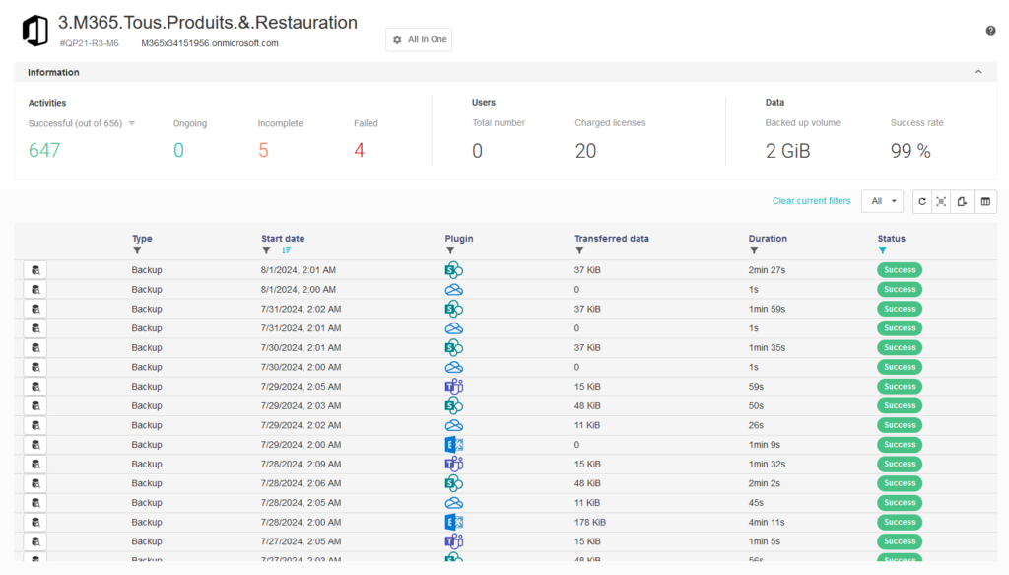Click the Success badge for 8/1/2024, 2:01 AM

[x=900, y=270]
